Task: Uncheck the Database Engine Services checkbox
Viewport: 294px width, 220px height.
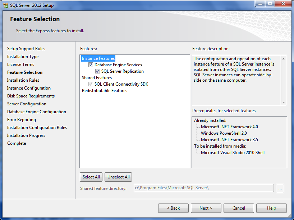Action: [91, 64]
